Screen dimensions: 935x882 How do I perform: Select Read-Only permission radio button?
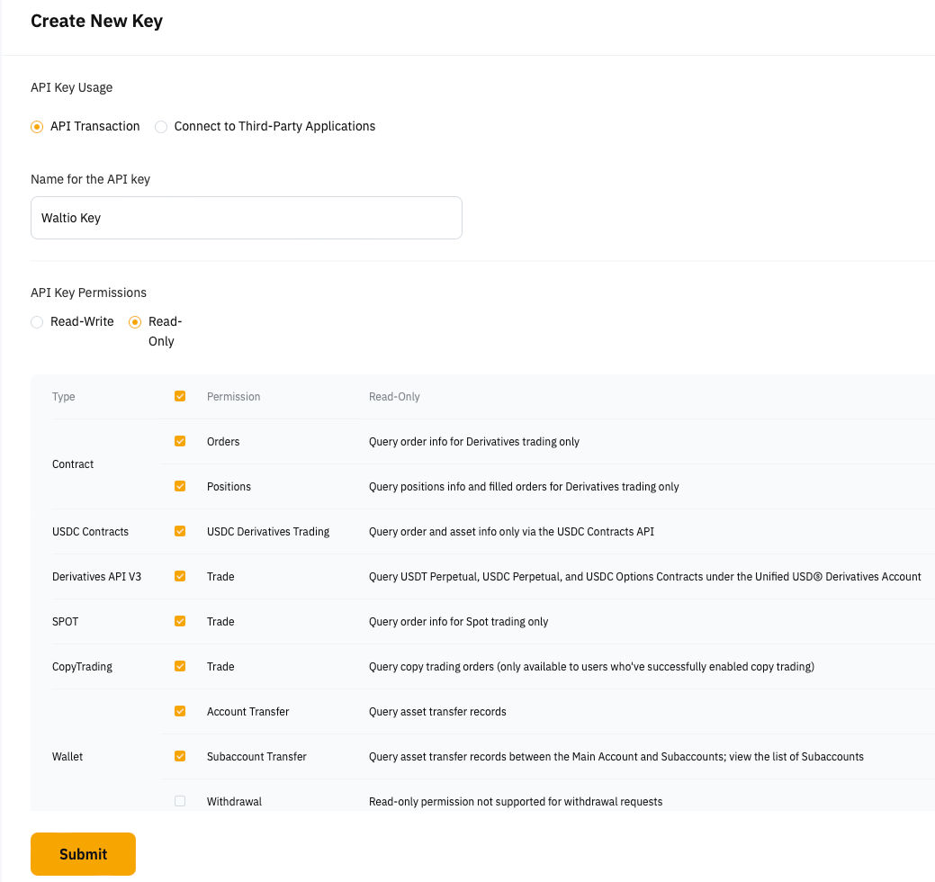(x=135, y=322)
